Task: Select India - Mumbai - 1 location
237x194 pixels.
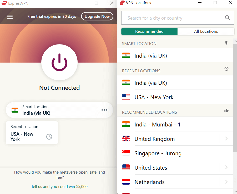Action: click(x=175, y=124)
